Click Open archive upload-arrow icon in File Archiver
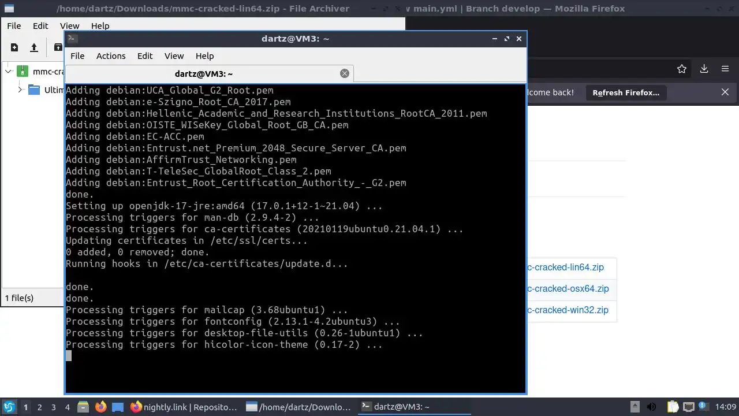Screen dimensions: 739x416 (34, 47)
